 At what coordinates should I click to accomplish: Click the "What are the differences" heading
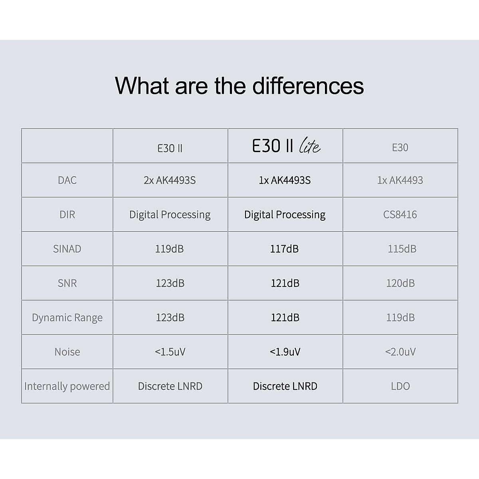pyautogui.click(x=239, y=85)
